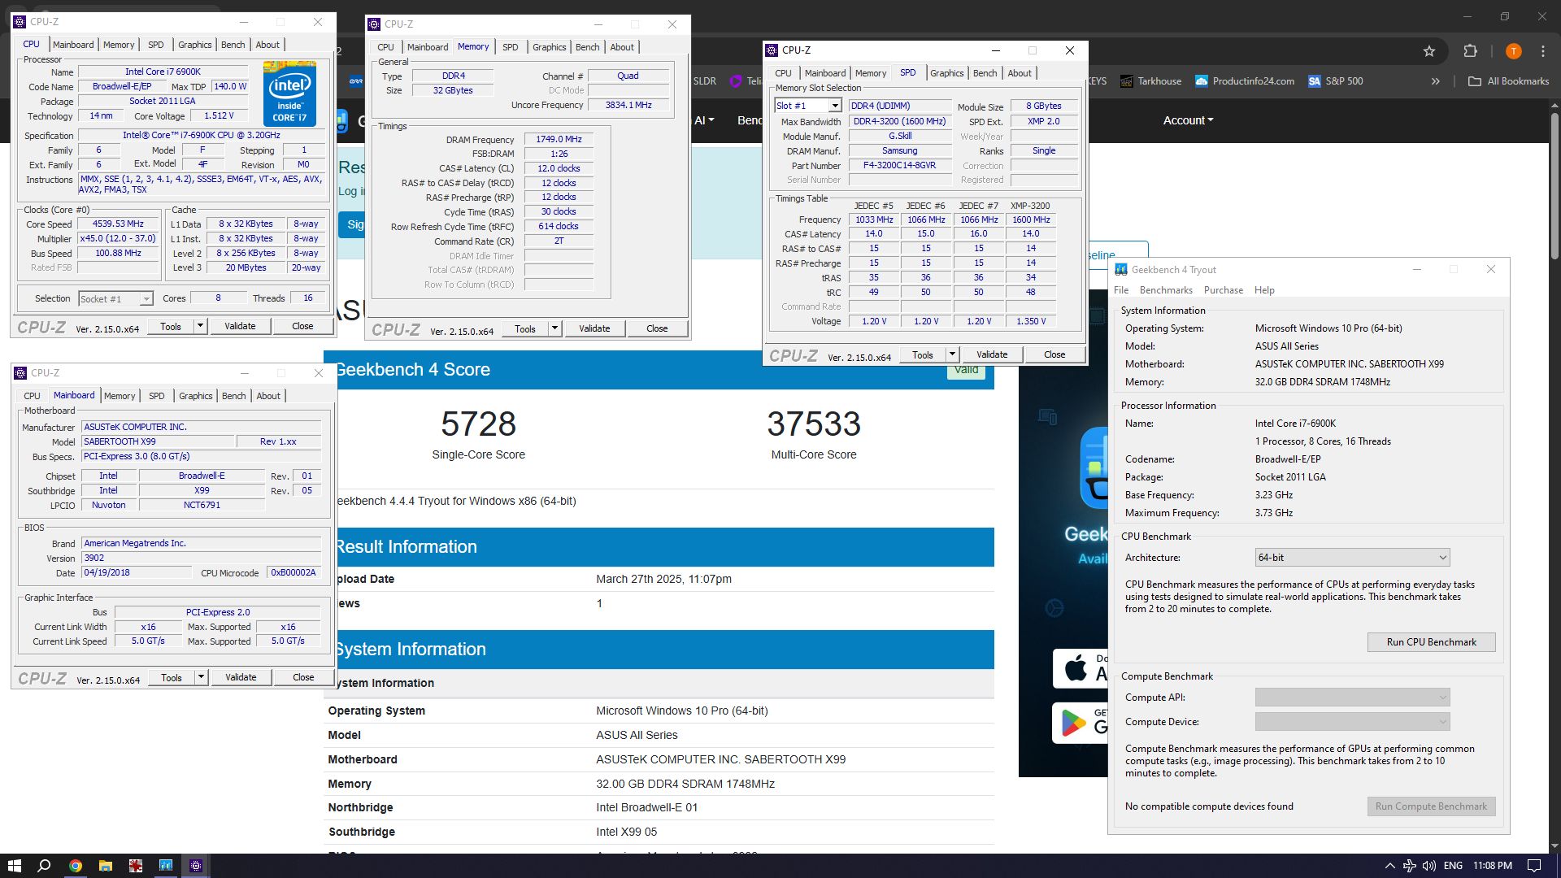Expand Tools arrow in Mainboard window
Screen dimensions: 1561x878
(x=201, y=677)
